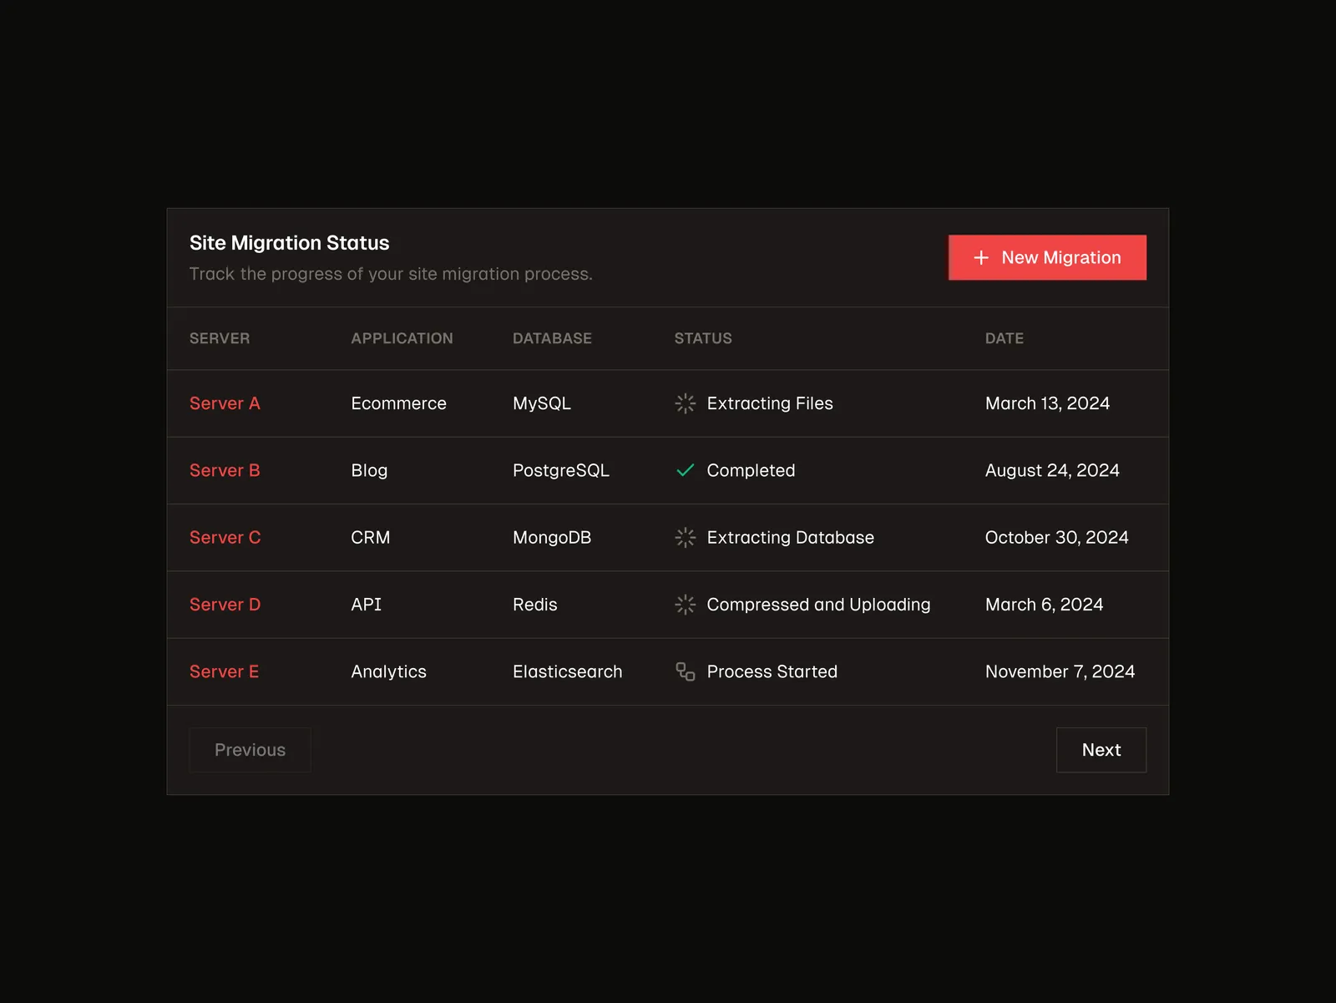Open the Server A link
The width and height of the screenshot is (1336, 1003).
(225, 403)
